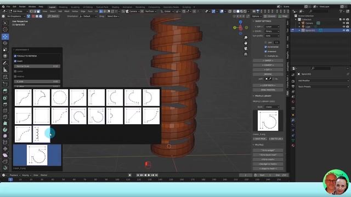Uncheck the invert checkbox in operator panel

[15, 61]
